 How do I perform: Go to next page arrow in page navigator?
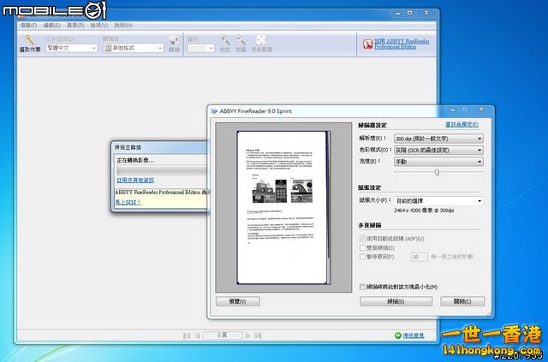point(249,335)
